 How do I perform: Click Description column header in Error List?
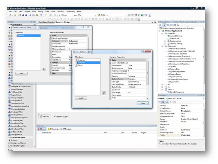(46, 133)
